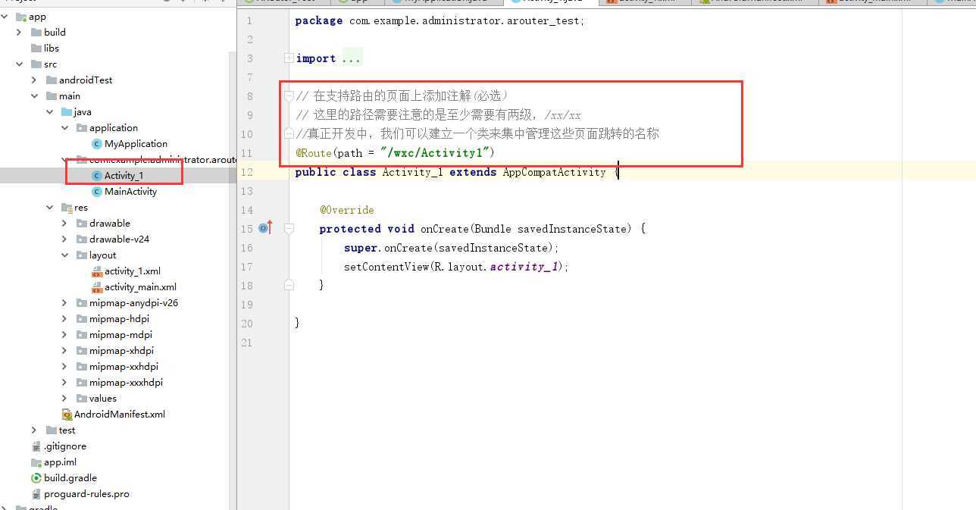Collapse the src folder arrow

[19, 64]
